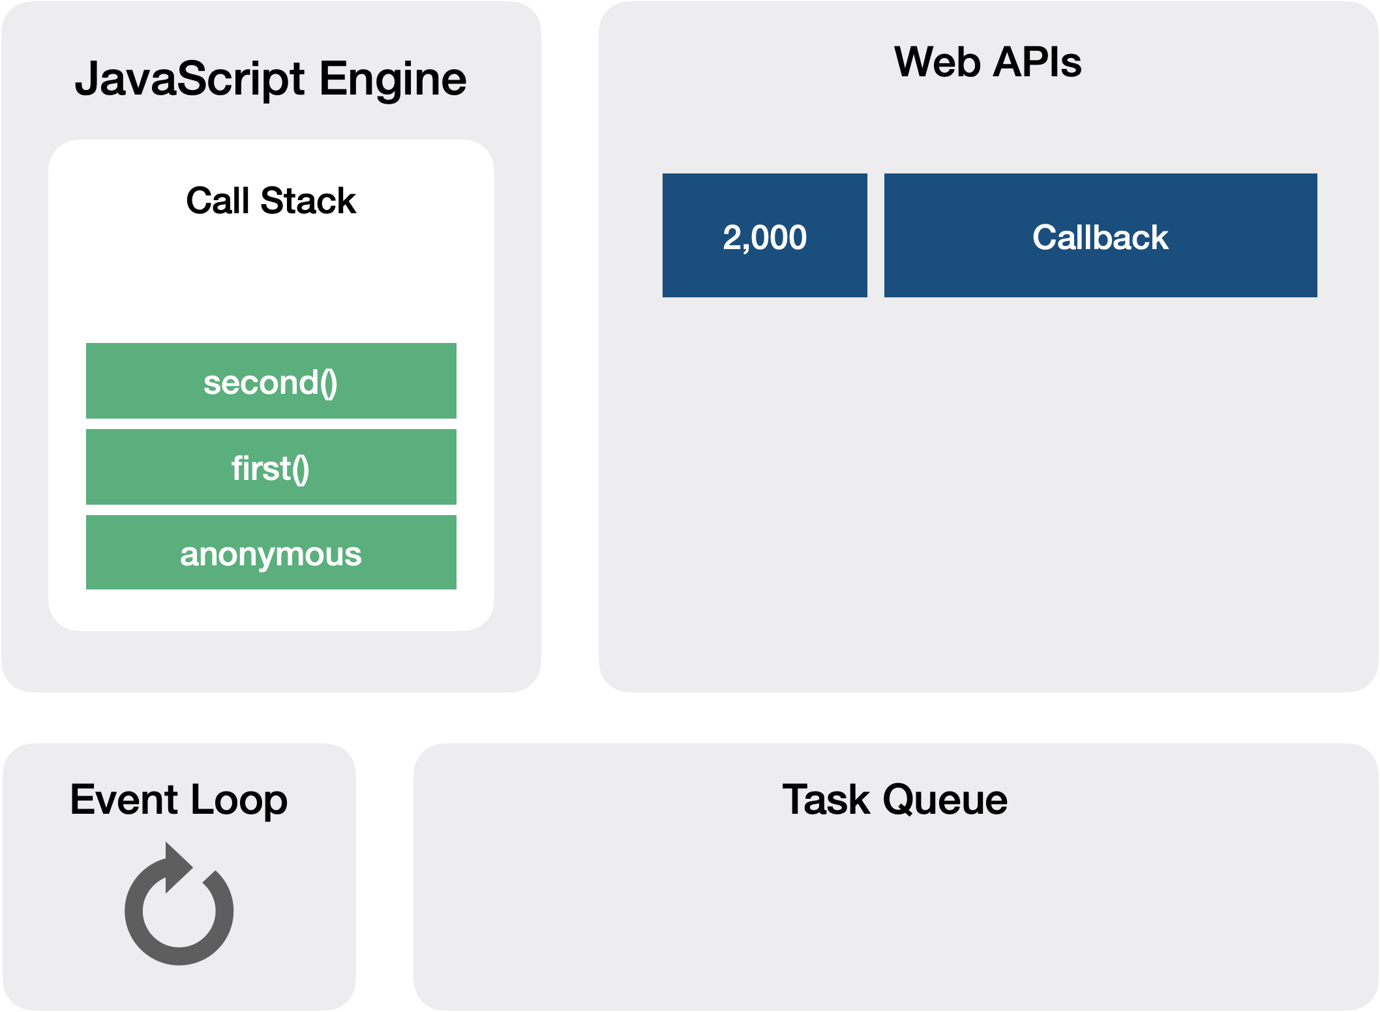Viewport: 1380px width, 1012px height.
Task: Click the word Queue in Task Queue
Action: pos(945,799)
